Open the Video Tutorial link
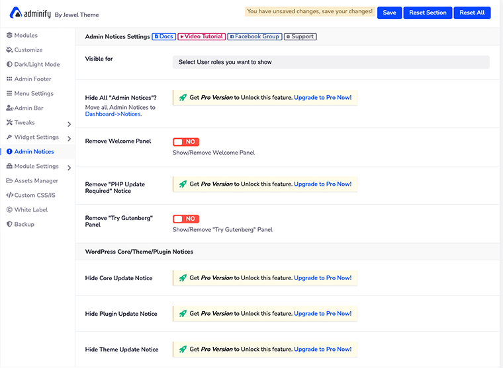This screenshot has height=368, width=503. coord(201,37)
